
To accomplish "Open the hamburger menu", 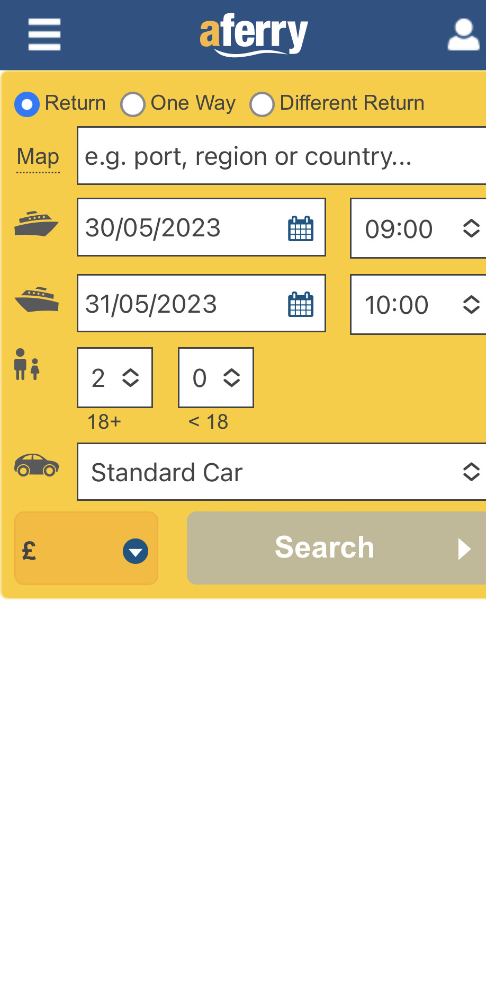I will (x=44, y=35).
